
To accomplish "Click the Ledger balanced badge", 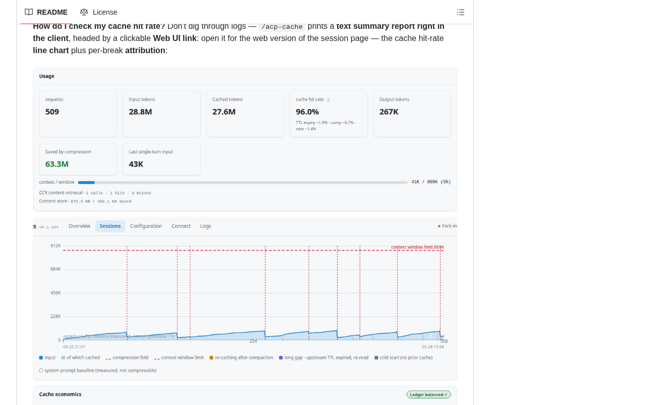I will click(429, 394).
